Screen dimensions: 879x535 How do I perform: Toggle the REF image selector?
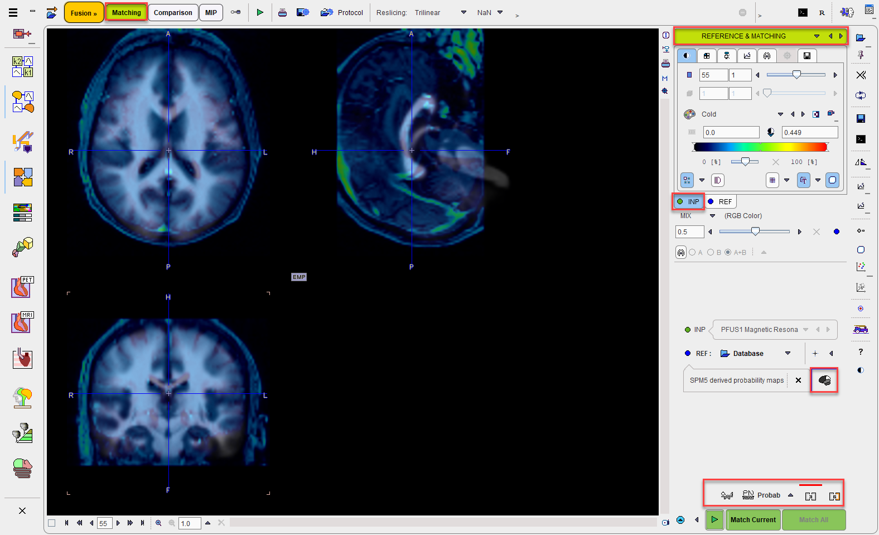720,201
